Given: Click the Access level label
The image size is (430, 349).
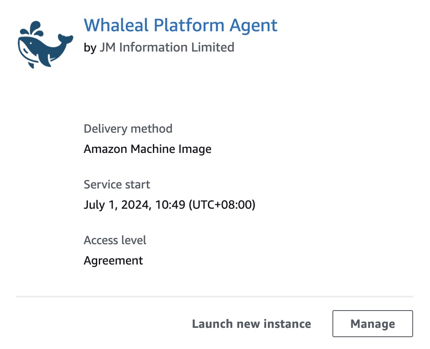Looking at the screenshot, I should coord(115,240).
